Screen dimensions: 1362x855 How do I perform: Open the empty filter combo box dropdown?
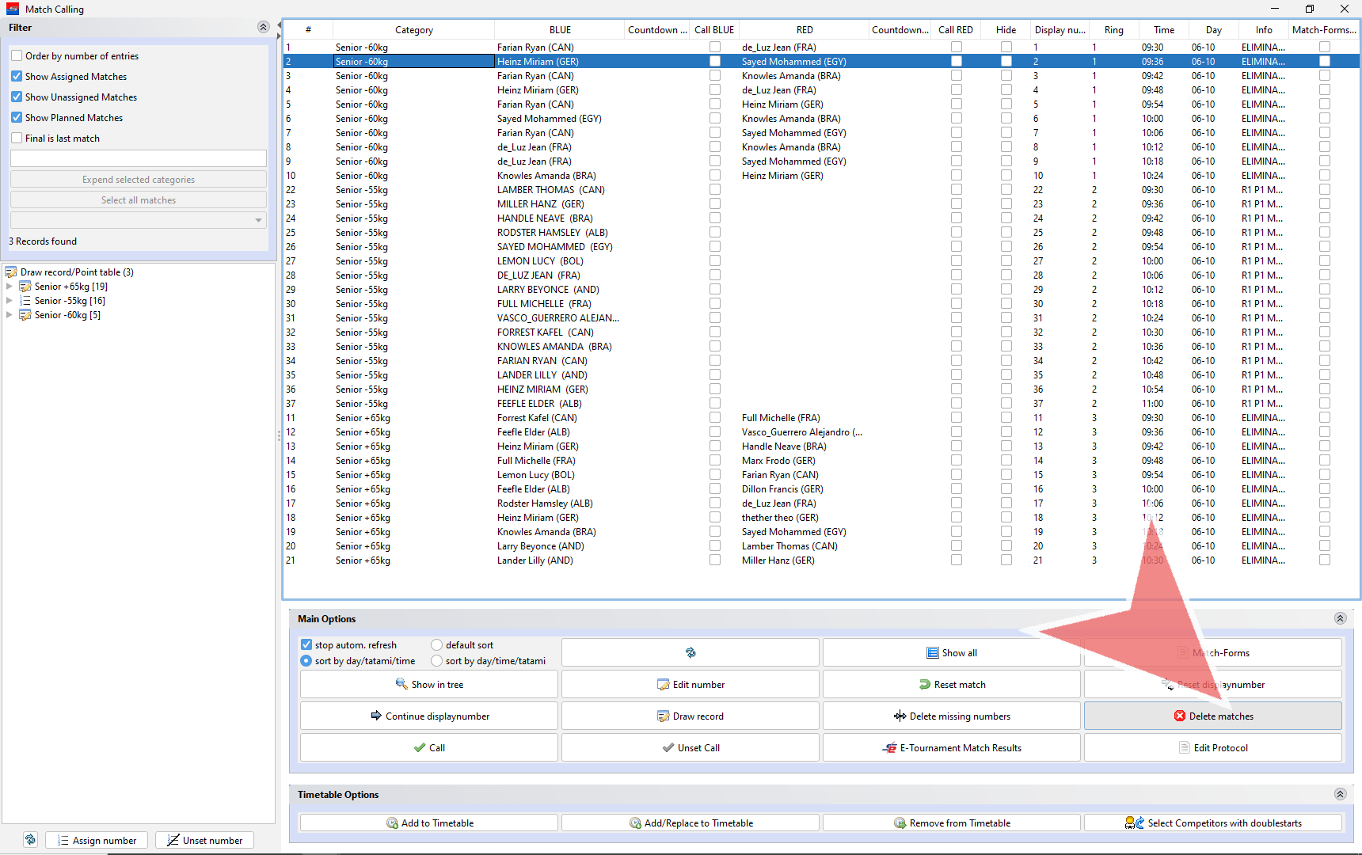[258, 221]
